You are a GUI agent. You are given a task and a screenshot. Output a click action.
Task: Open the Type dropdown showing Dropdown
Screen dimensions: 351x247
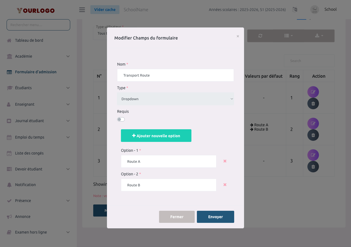pyautogui.click(x=175, y=99)
